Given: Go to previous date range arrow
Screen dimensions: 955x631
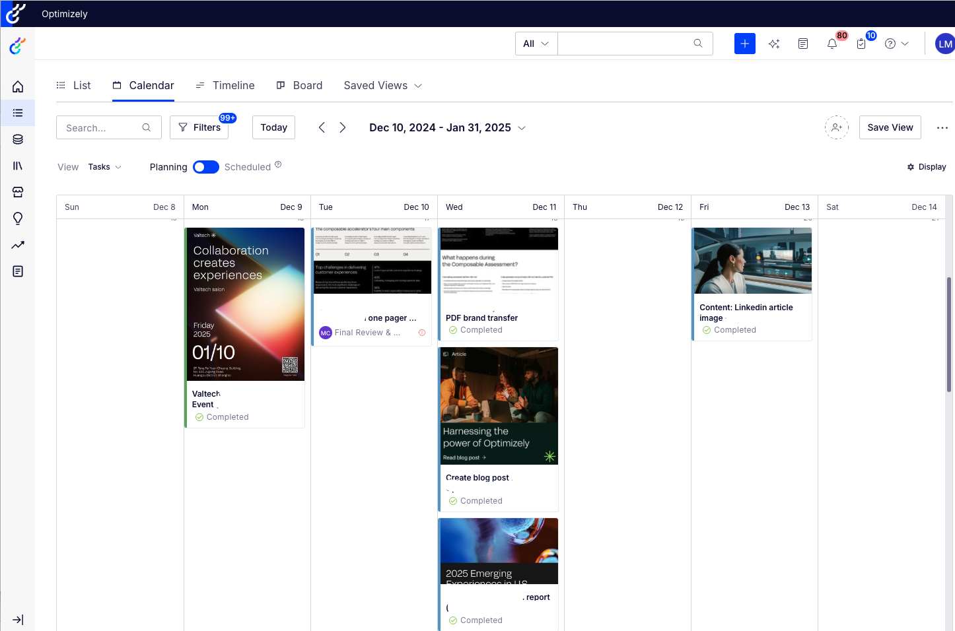Looking at the screenshot, I should click(322, 127).
